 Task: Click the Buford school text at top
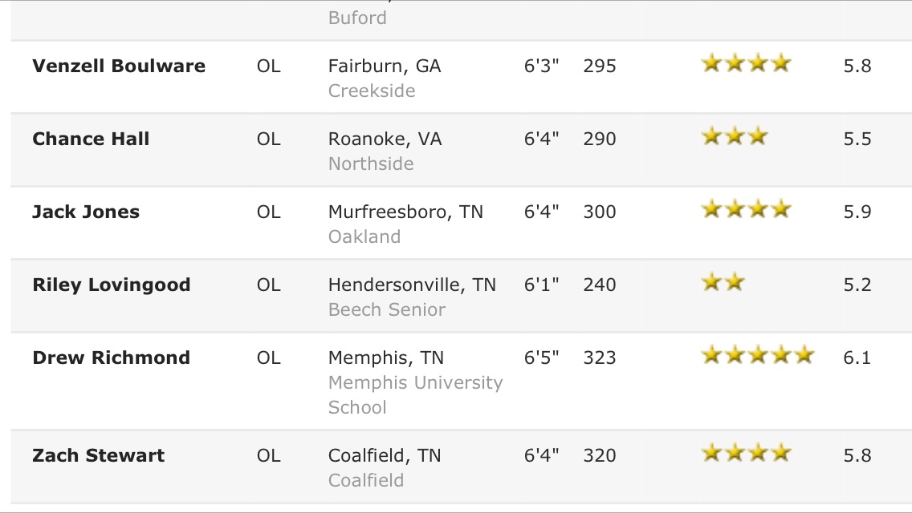(x=357, y=18)
